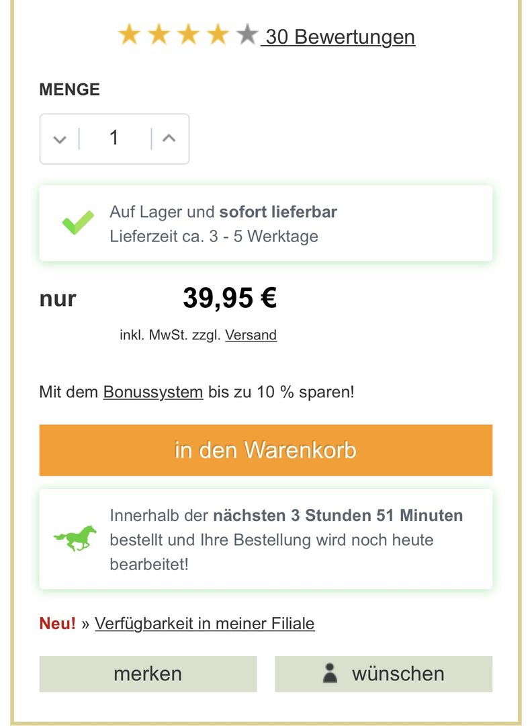This screenshot has width=532, height=726.
Task: Open the 30 Bewertungen reviews link
Action: tap(339, 36)
